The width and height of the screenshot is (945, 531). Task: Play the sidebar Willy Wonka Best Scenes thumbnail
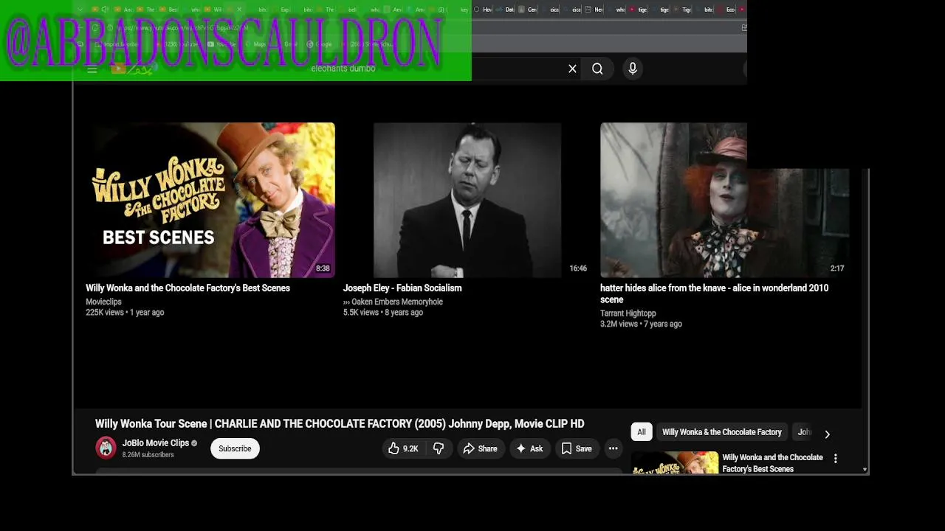point(675,462)
